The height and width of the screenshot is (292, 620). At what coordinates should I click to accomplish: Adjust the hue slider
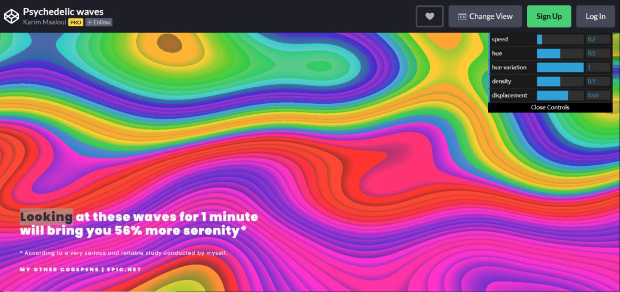tap(560, 53)
